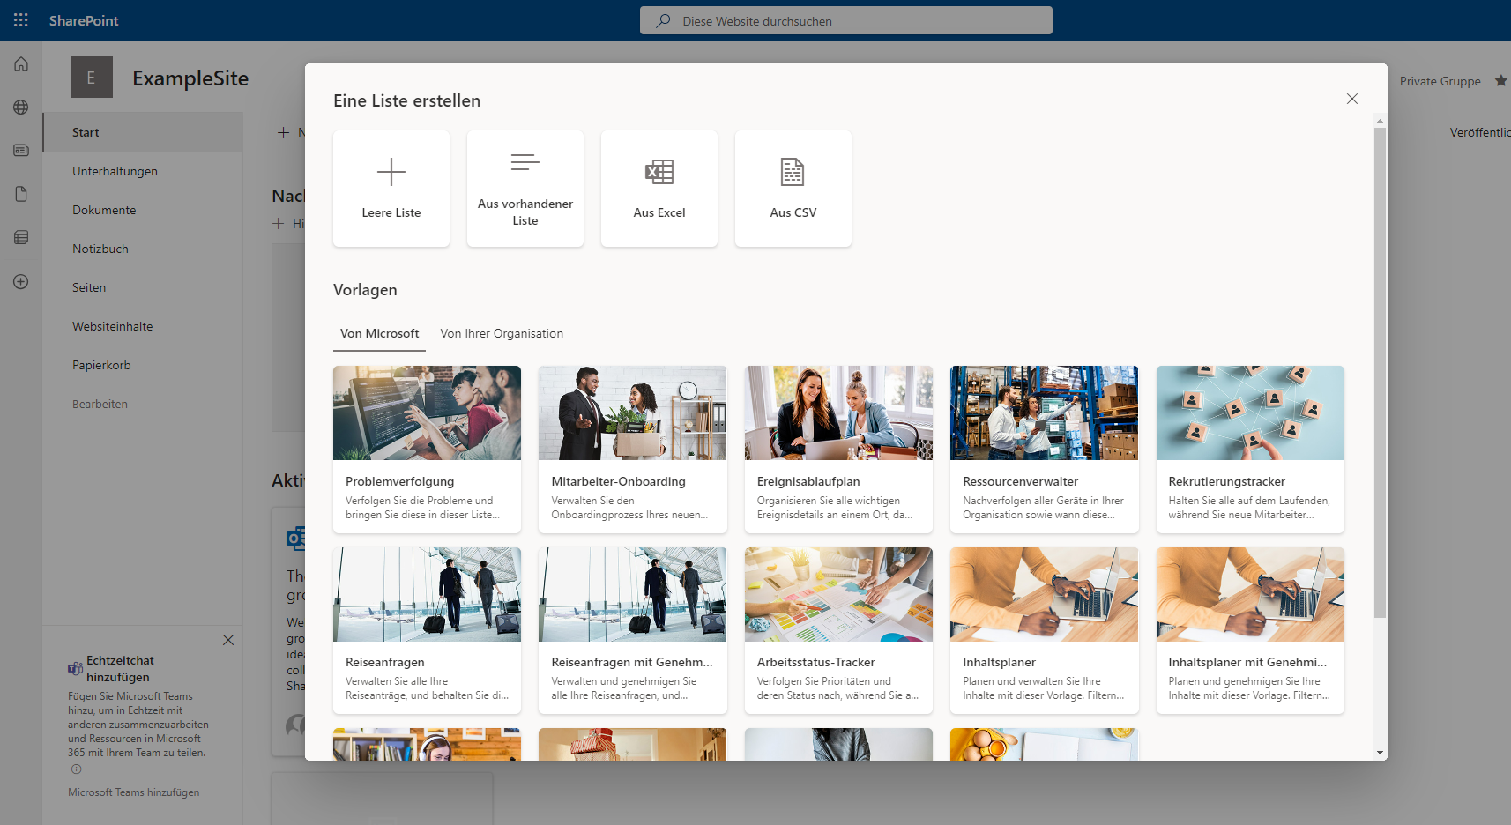Click the dialog scrollbar up arrow
1511x825 pixels.
coord(1380,121)
